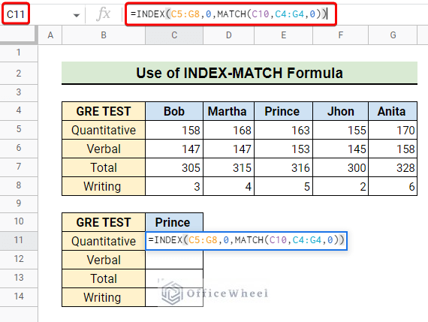Select empty cell C12 beside Verbal
428x322 pixels.
click(174, 260)
